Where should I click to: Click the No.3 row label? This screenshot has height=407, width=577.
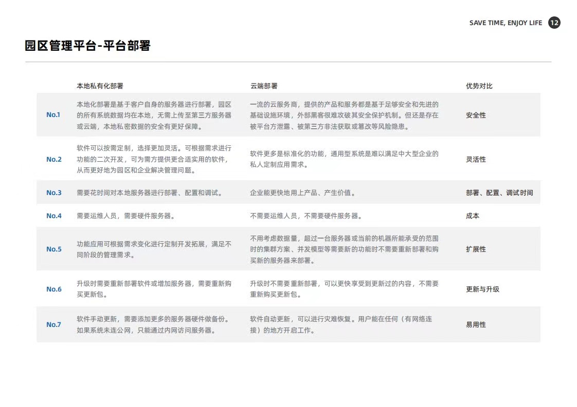tap(53, 192)
